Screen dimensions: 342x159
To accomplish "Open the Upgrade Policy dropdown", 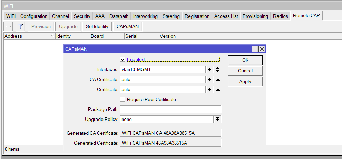I will (x=218, y=119).
